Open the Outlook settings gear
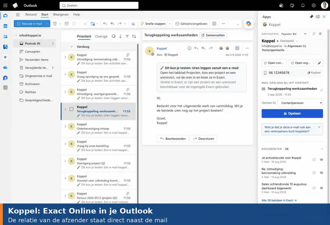 [x=313, y=6]
